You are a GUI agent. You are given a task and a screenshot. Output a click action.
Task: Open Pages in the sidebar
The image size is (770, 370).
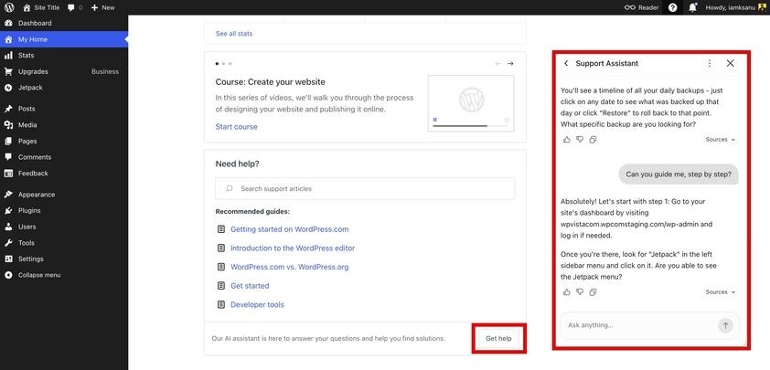tap(64, 141)
